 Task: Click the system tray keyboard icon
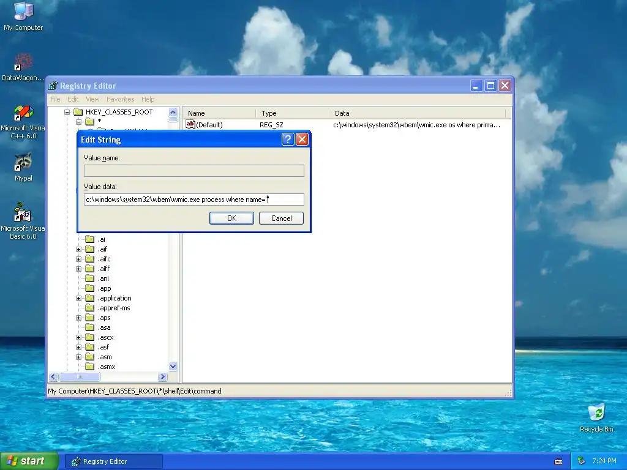[558, 461]
